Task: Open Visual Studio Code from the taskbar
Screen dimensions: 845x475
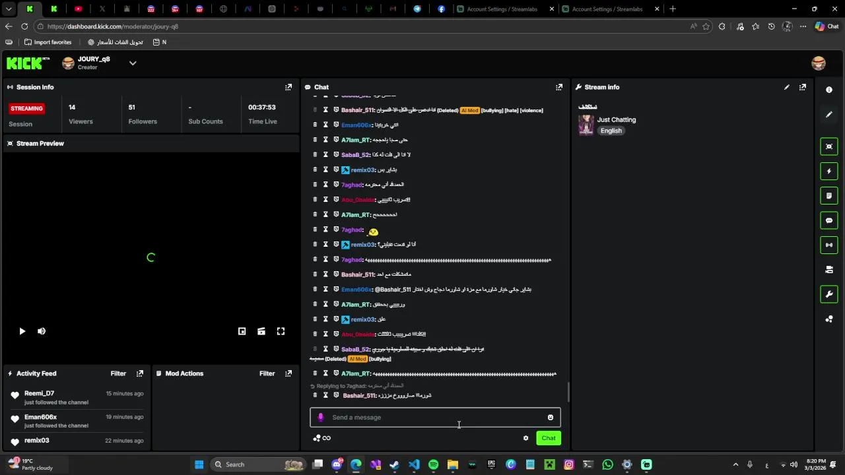Action: pos(414,464)
